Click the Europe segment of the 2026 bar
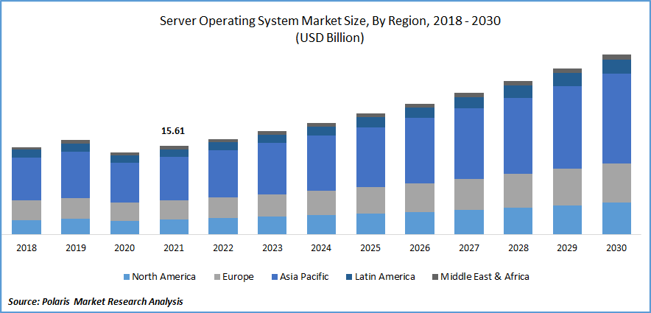 pyautogui.click(x=420, y=198)
